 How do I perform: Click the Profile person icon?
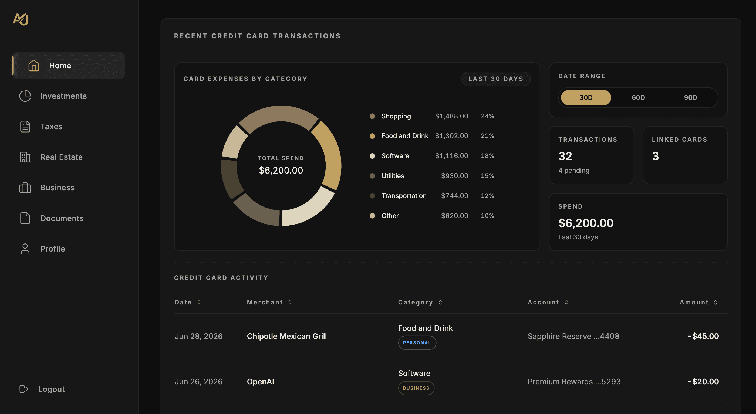25,249
